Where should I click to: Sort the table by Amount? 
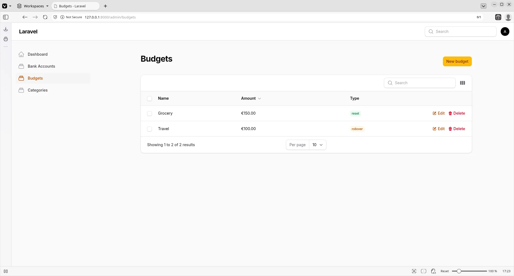(250, 98)
